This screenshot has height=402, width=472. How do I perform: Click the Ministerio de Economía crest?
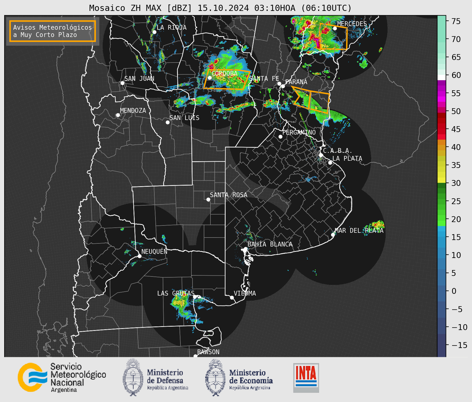pos(215,377)
